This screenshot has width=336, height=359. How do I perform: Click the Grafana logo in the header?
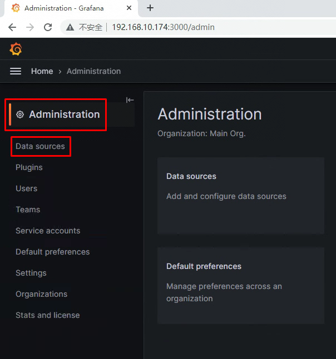(x=16, y=49)
